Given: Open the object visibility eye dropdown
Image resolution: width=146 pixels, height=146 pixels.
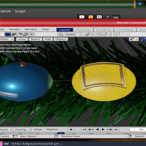Looking at the screenshot, I should pyautogui.click(x=134, y=39).
